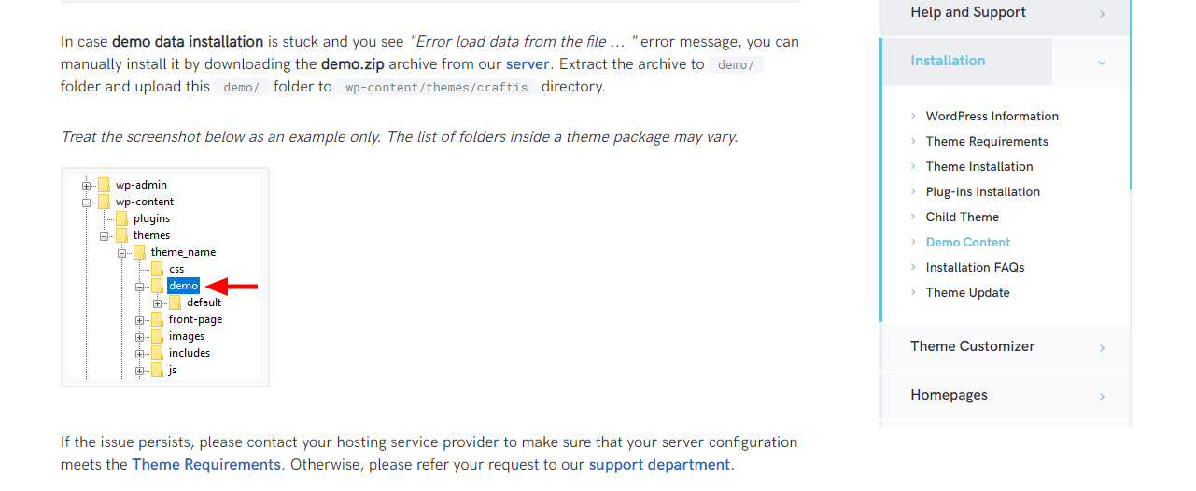The image size is (1196, 491).
Task: Collapse the Installation section chevron
Action: coord(1102,63)
